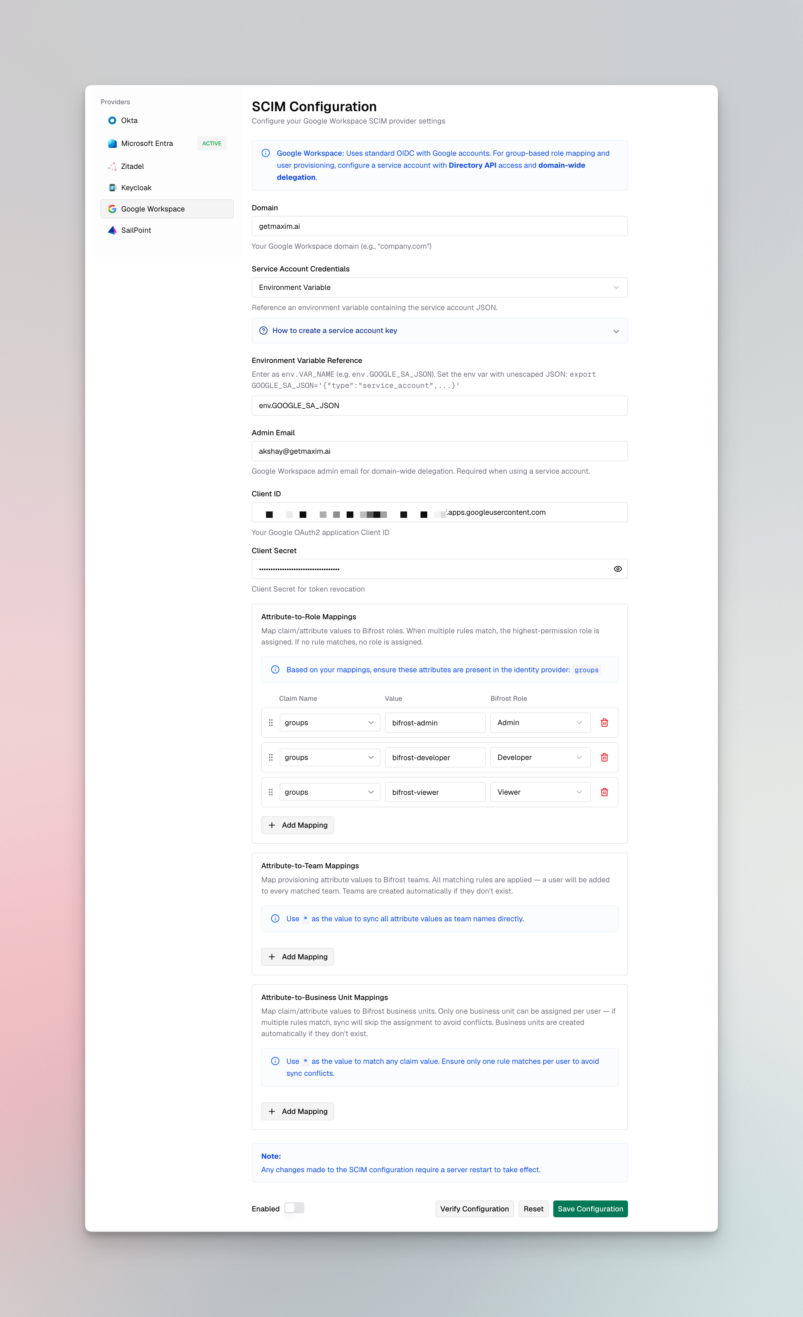
Task: Click the help icon beside service account key
Action: 263,331
